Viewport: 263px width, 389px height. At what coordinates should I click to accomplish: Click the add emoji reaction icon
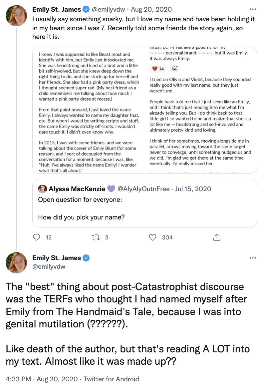174,69
